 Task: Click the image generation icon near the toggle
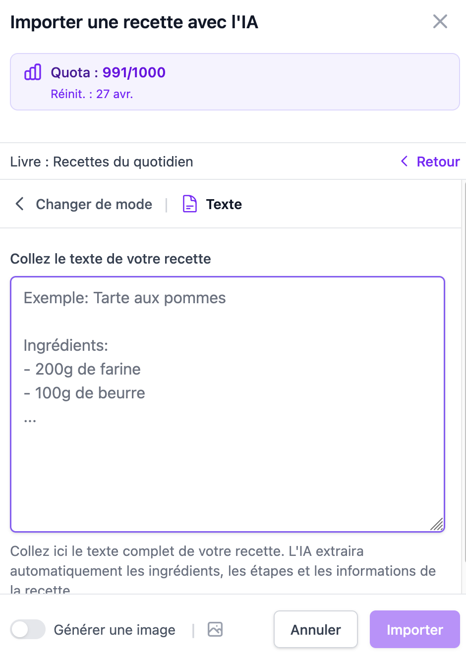[215, 629]
